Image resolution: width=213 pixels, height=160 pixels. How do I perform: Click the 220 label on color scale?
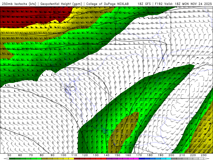pos(193,155)
